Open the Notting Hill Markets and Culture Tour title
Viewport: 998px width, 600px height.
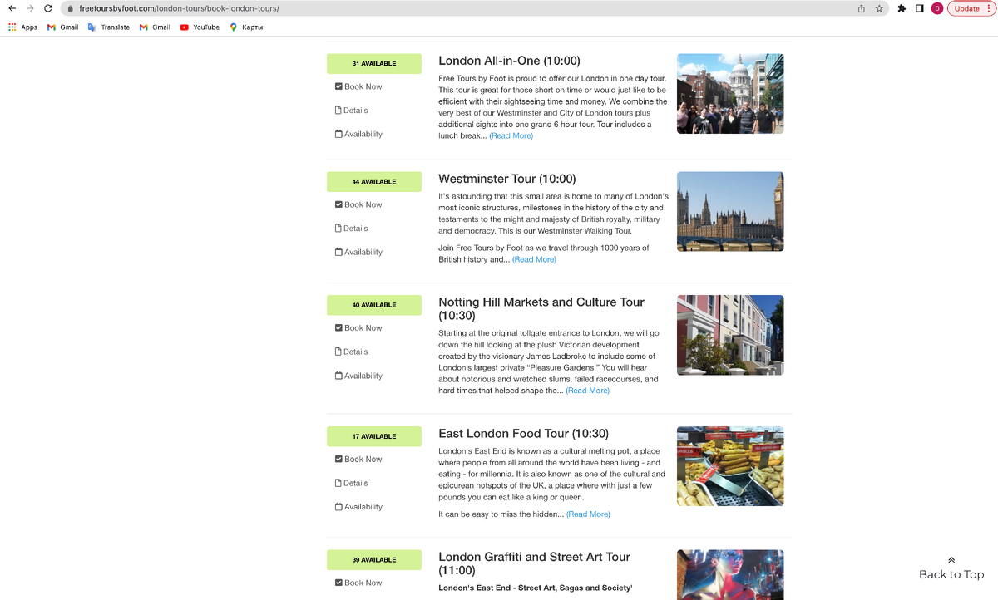541,308
